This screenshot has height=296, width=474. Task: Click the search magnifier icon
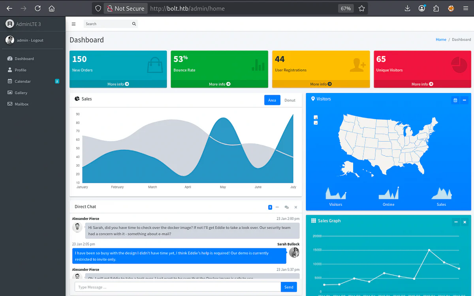(134, 24)
